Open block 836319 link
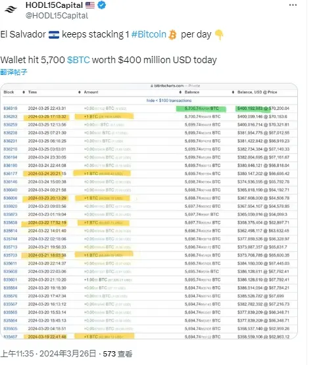The image size is (315, 365). pos(11,109)
